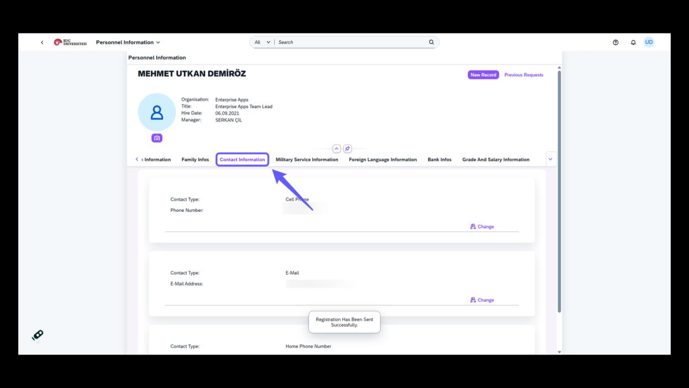The width and height of the screenshot is (689, 388).
Task: Click the scrollbar down arrow
Action: pos(559,352)
